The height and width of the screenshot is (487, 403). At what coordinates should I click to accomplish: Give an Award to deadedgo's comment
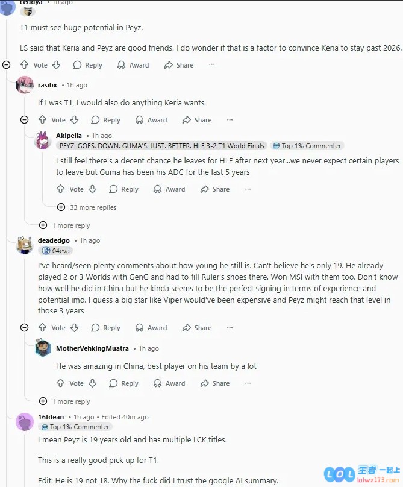(151, 328)
